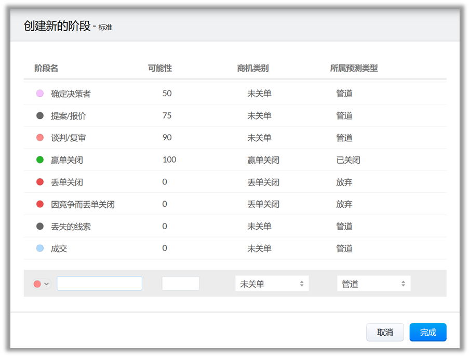
Task: Expand the 未关单 category dropdown
Action: (272, 284)
